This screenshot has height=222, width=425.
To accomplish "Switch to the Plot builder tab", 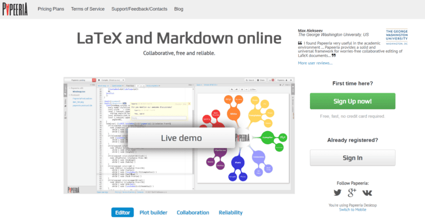I will [154, 212].
